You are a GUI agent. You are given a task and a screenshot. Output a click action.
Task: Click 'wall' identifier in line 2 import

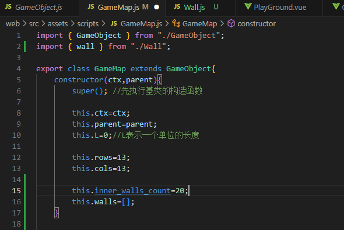[85, 47]
